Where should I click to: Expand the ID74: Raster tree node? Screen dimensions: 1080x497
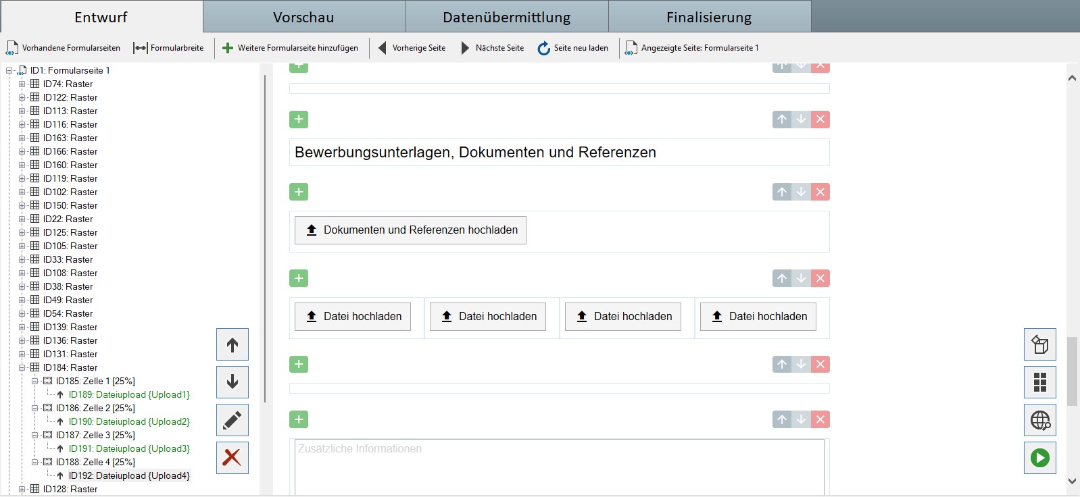pos(22,84)
